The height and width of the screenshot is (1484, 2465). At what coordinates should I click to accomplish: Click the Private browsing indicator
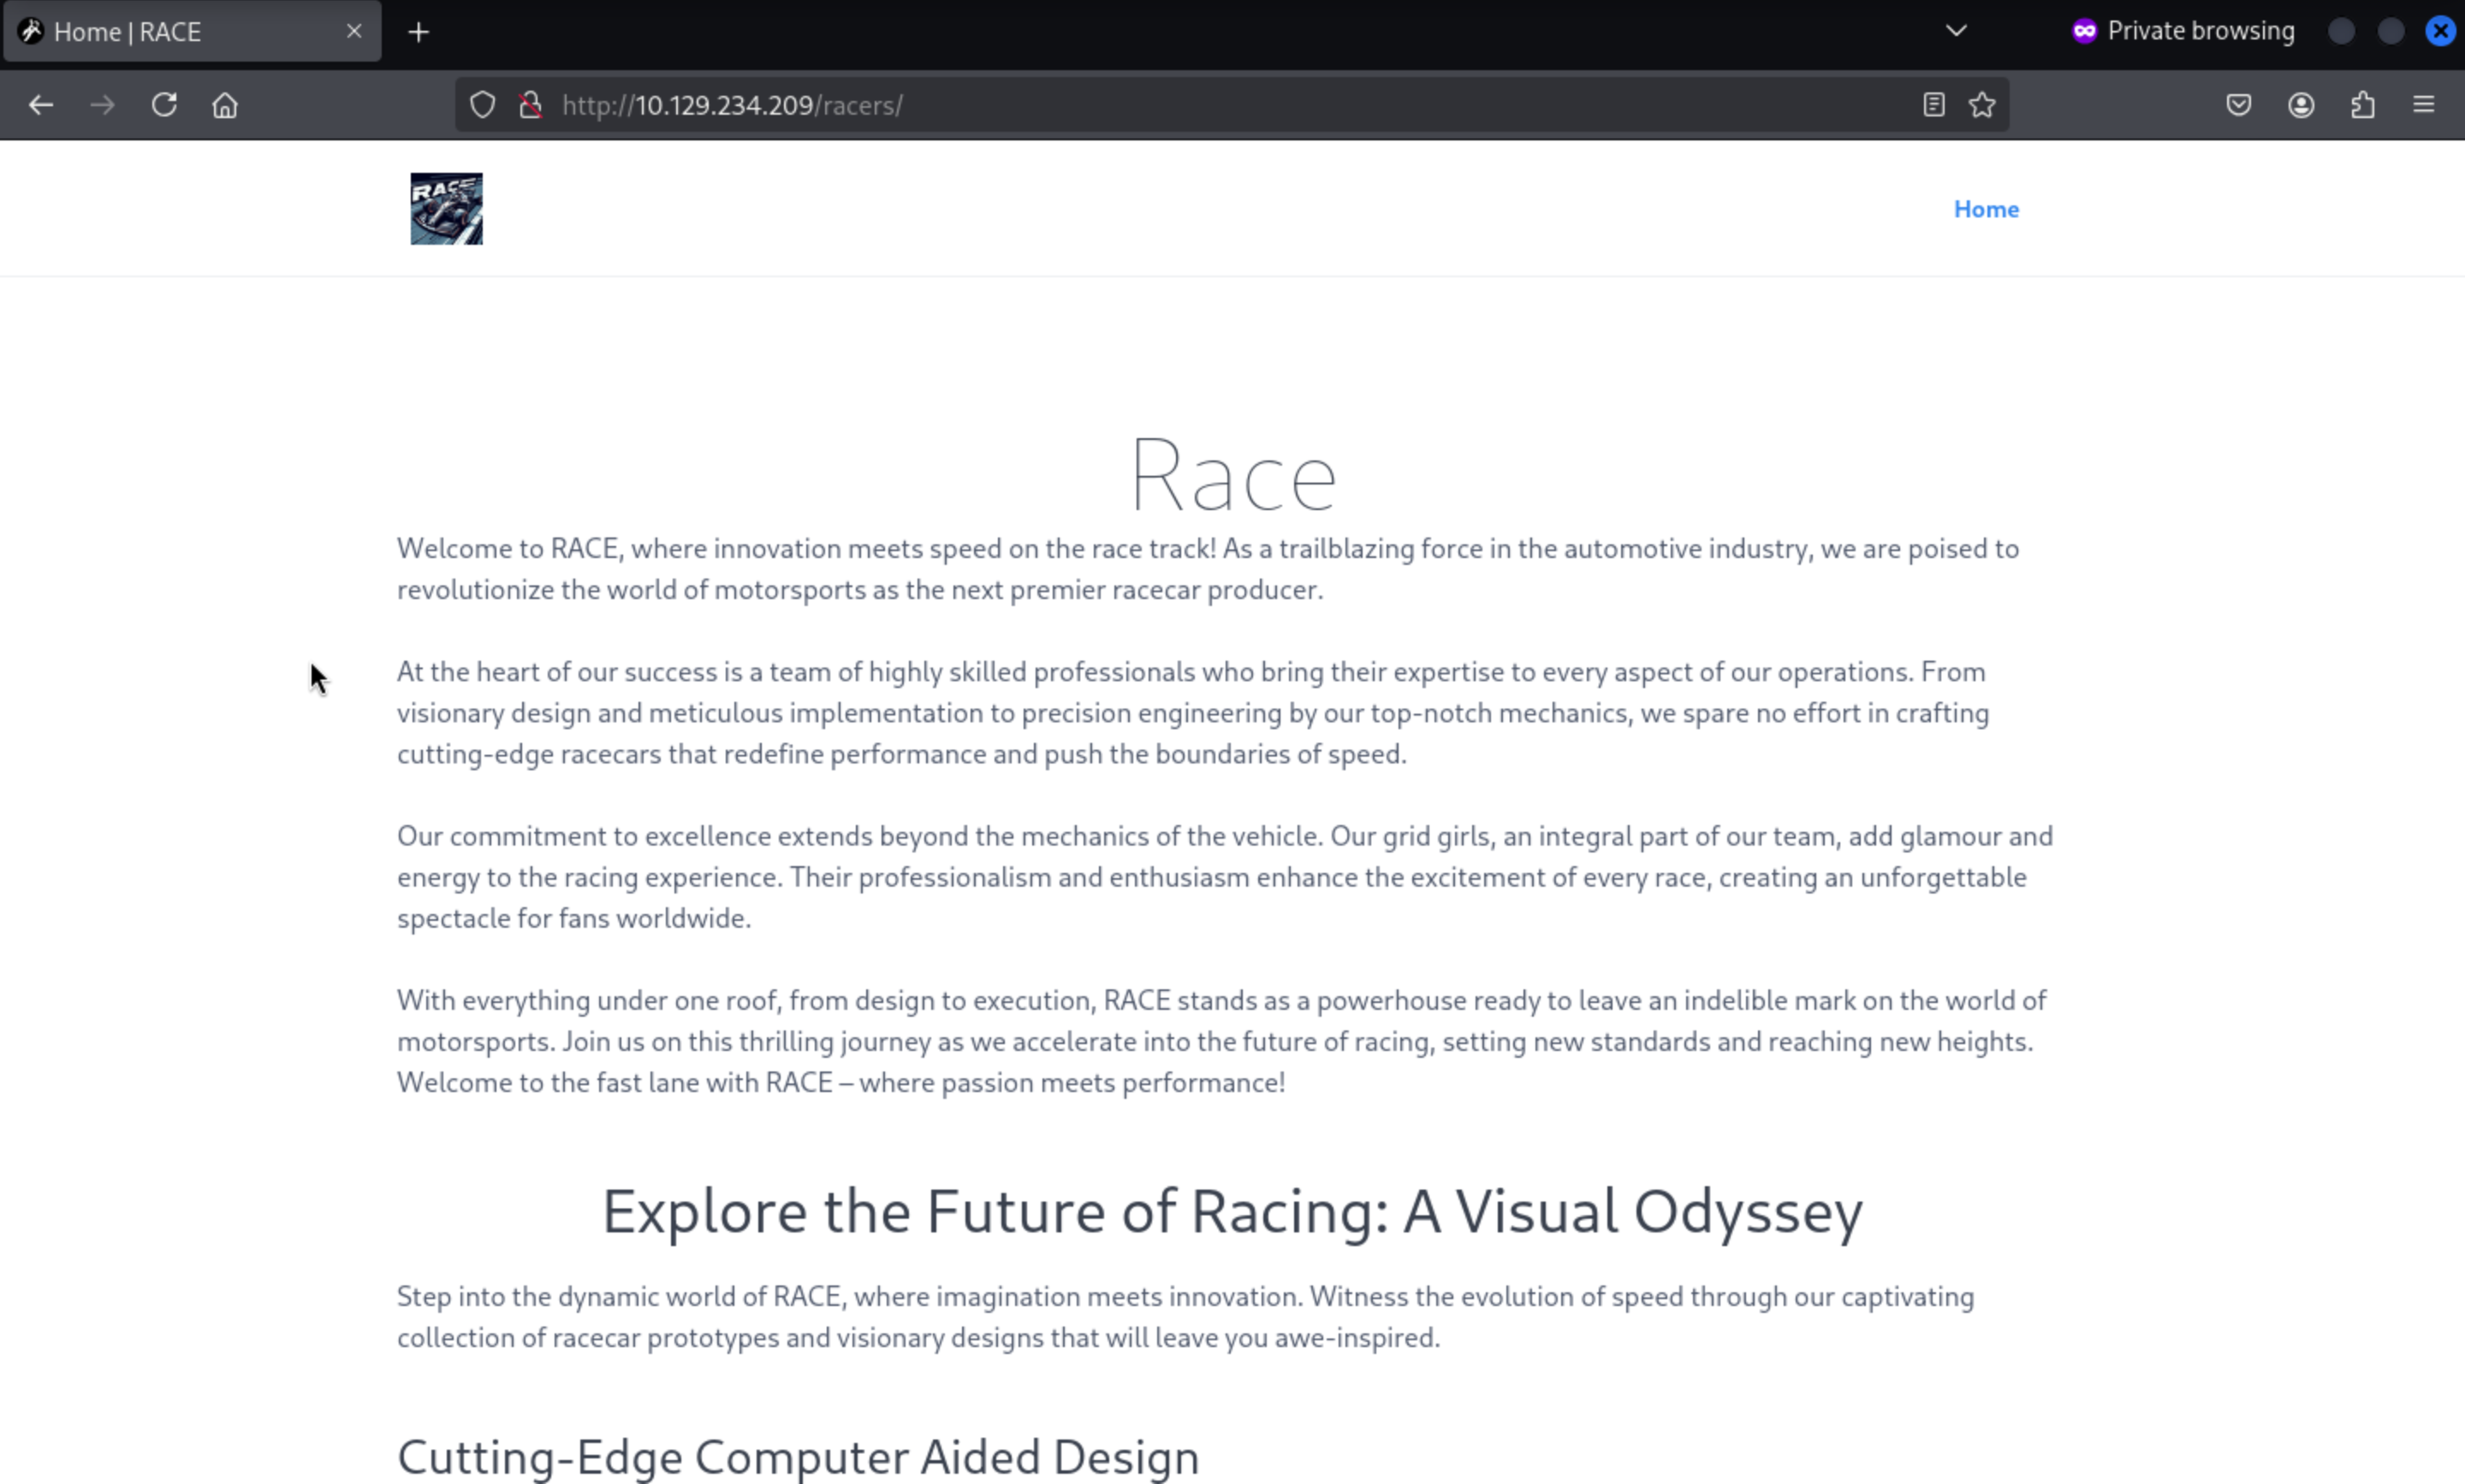coord(2183,31)
